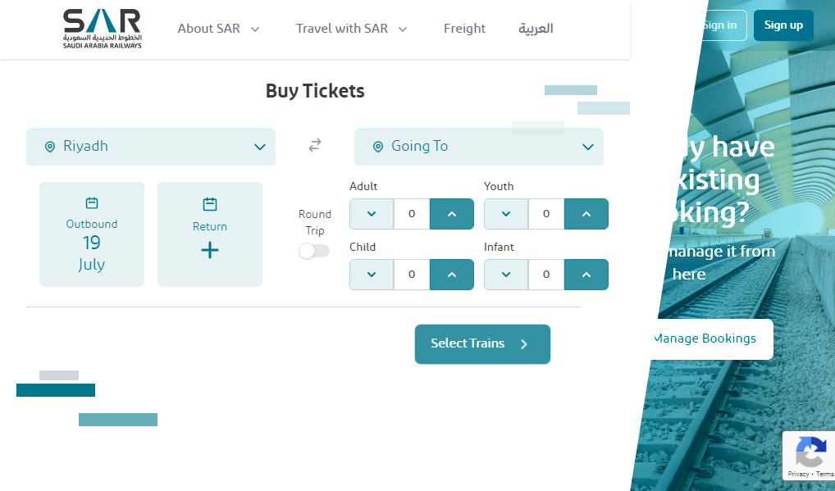Increase Adult passenger count
This screenshot has width=835, height=491.
point(452,214)
